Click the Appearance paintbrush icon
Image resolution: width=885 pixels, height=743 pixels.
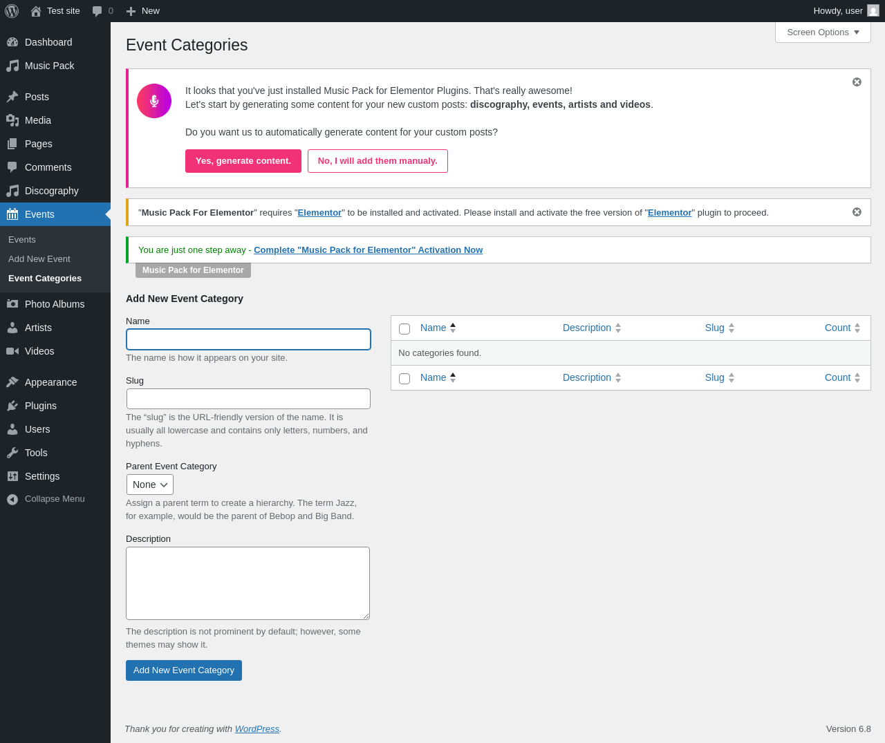coord(12,382)
